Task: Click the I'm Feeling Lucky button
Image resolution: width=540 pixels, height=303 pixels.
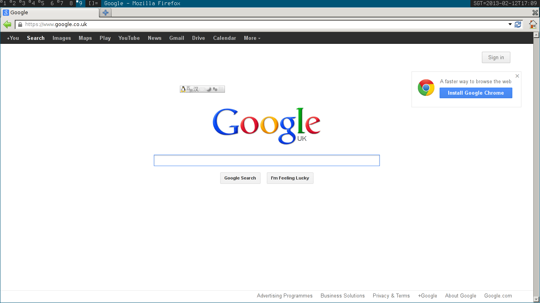Action: tap(290, 178)
